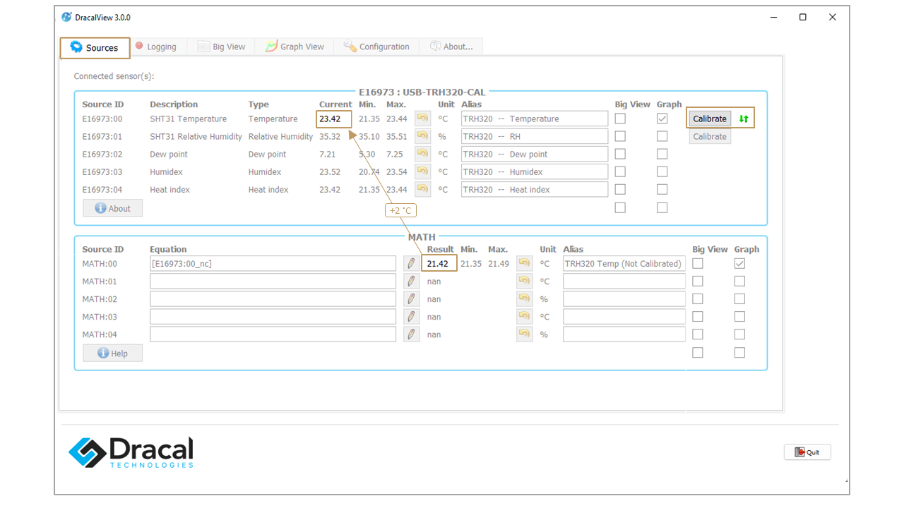
Task: Switch to the Sources tab
Action: (x=95, y=47)
